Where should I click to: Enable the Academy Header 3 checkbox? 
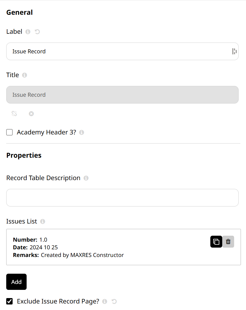tap(9, 132)
